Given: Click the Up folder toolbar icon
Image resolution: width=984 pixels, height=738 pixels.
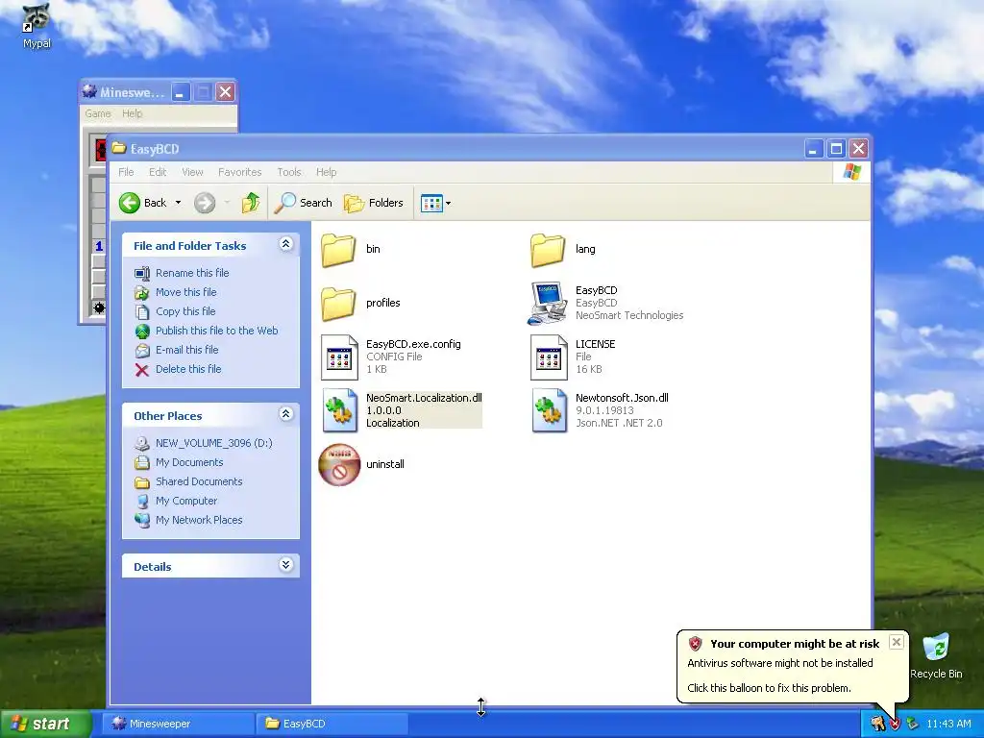Looking at the screenshot, I should click(251, 203).
